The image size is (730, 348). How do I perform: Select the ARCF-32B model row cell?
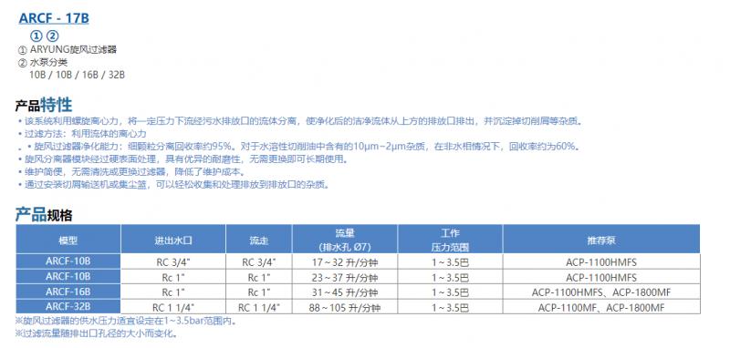click(68, 307)
